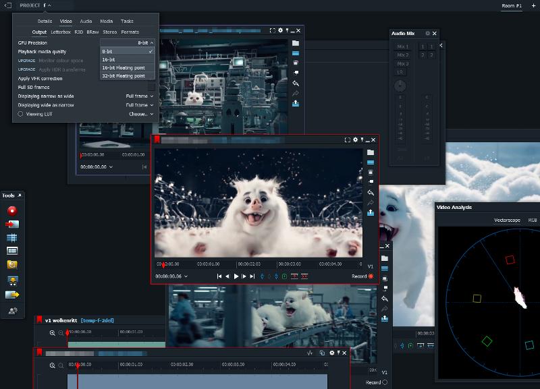Open the Media tab
Screen dimensions: 540x389
[107, 21]
